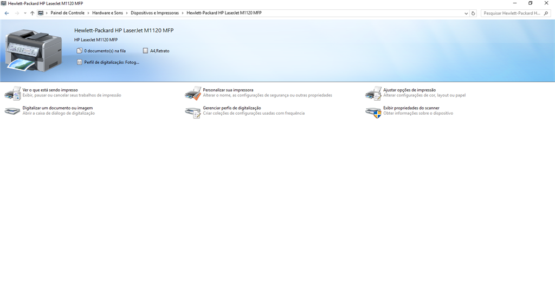The width and height of the screenshot is (555, 296).
Task: Click the scanner shield properties icon
Action: [x=373, y=112]
